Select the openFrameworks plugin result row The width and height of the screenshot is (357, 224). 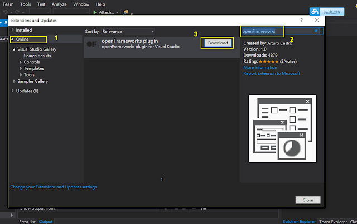coord(162,48)
